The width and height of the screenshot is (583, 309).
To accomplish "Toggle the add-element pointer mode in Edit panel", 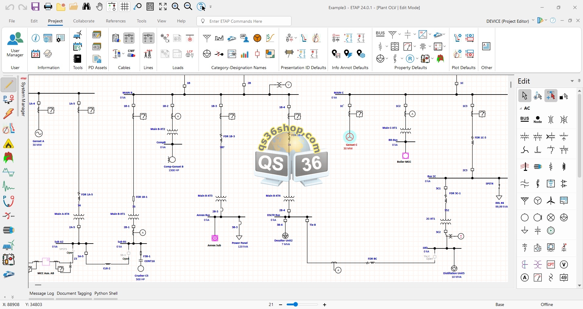I will (551, 96).
